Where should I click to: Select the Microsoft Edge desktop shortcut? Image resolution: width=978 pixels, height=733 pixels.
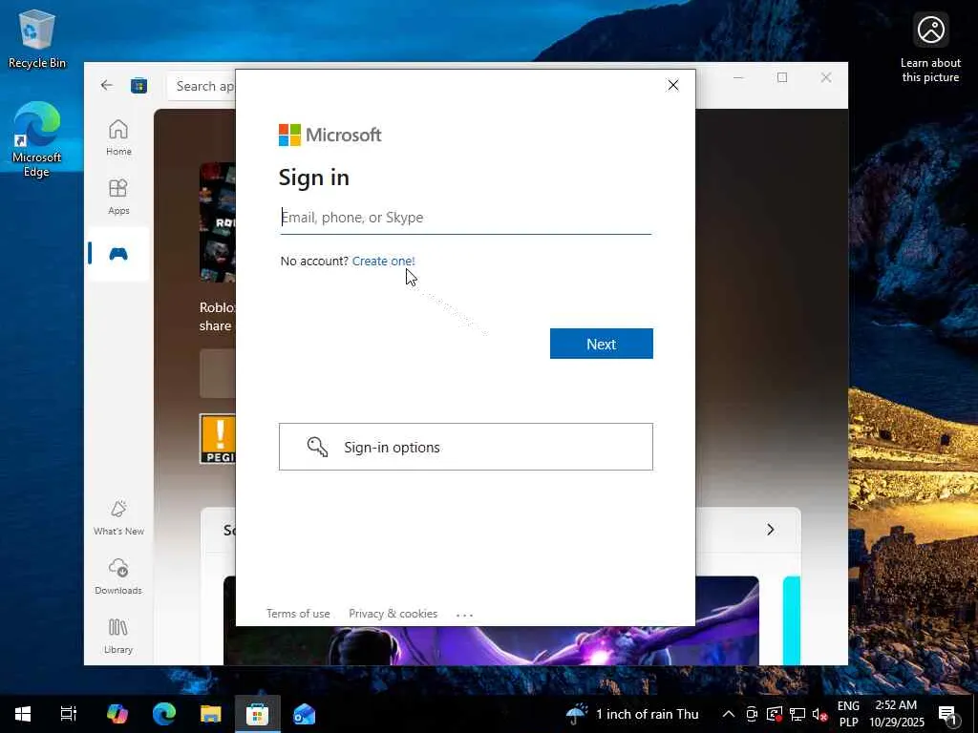37,139
